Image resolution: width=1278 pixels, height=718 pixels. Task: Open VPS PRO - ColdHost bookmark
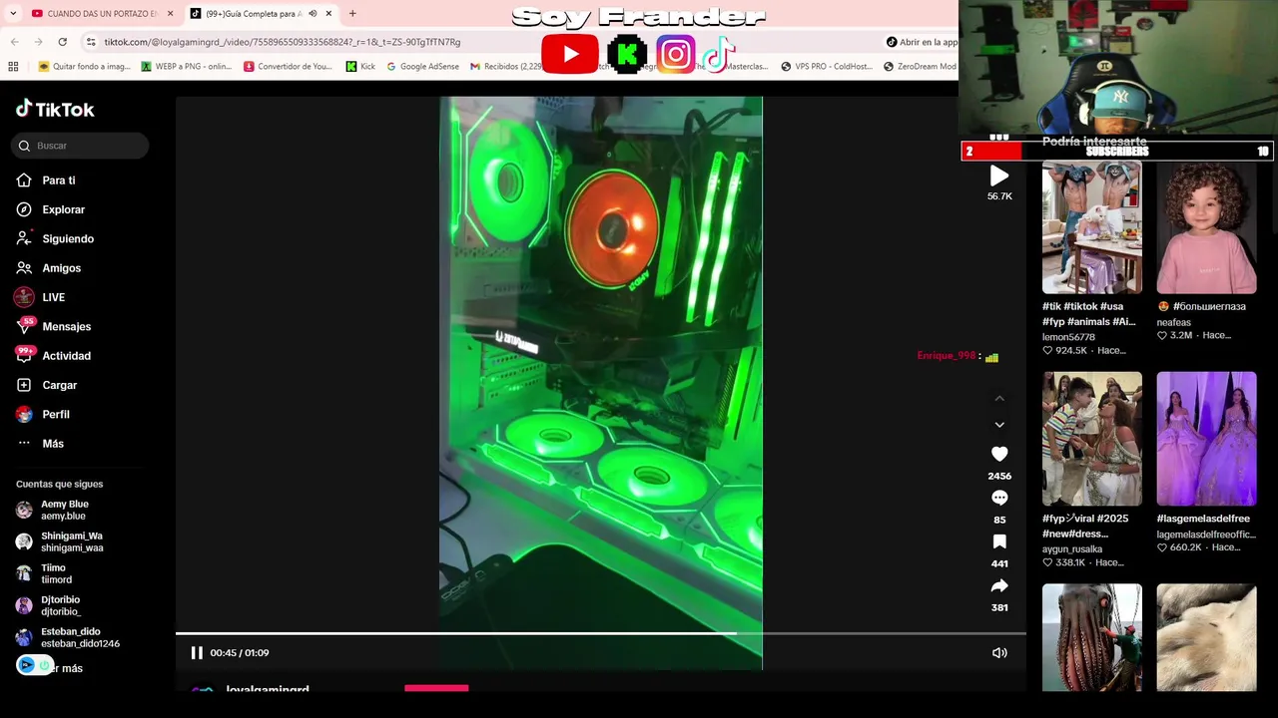point(827,67)
